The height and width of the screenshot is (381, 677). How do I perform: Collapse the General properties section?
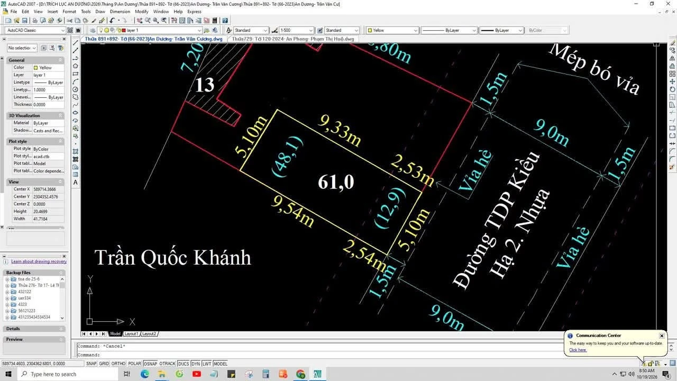[61, 60]
